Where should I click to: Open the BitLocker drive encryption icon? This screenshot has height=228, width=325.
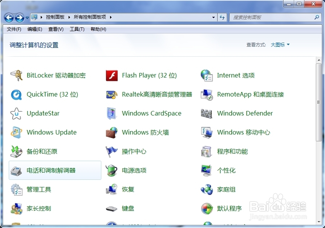pos(16,76)
